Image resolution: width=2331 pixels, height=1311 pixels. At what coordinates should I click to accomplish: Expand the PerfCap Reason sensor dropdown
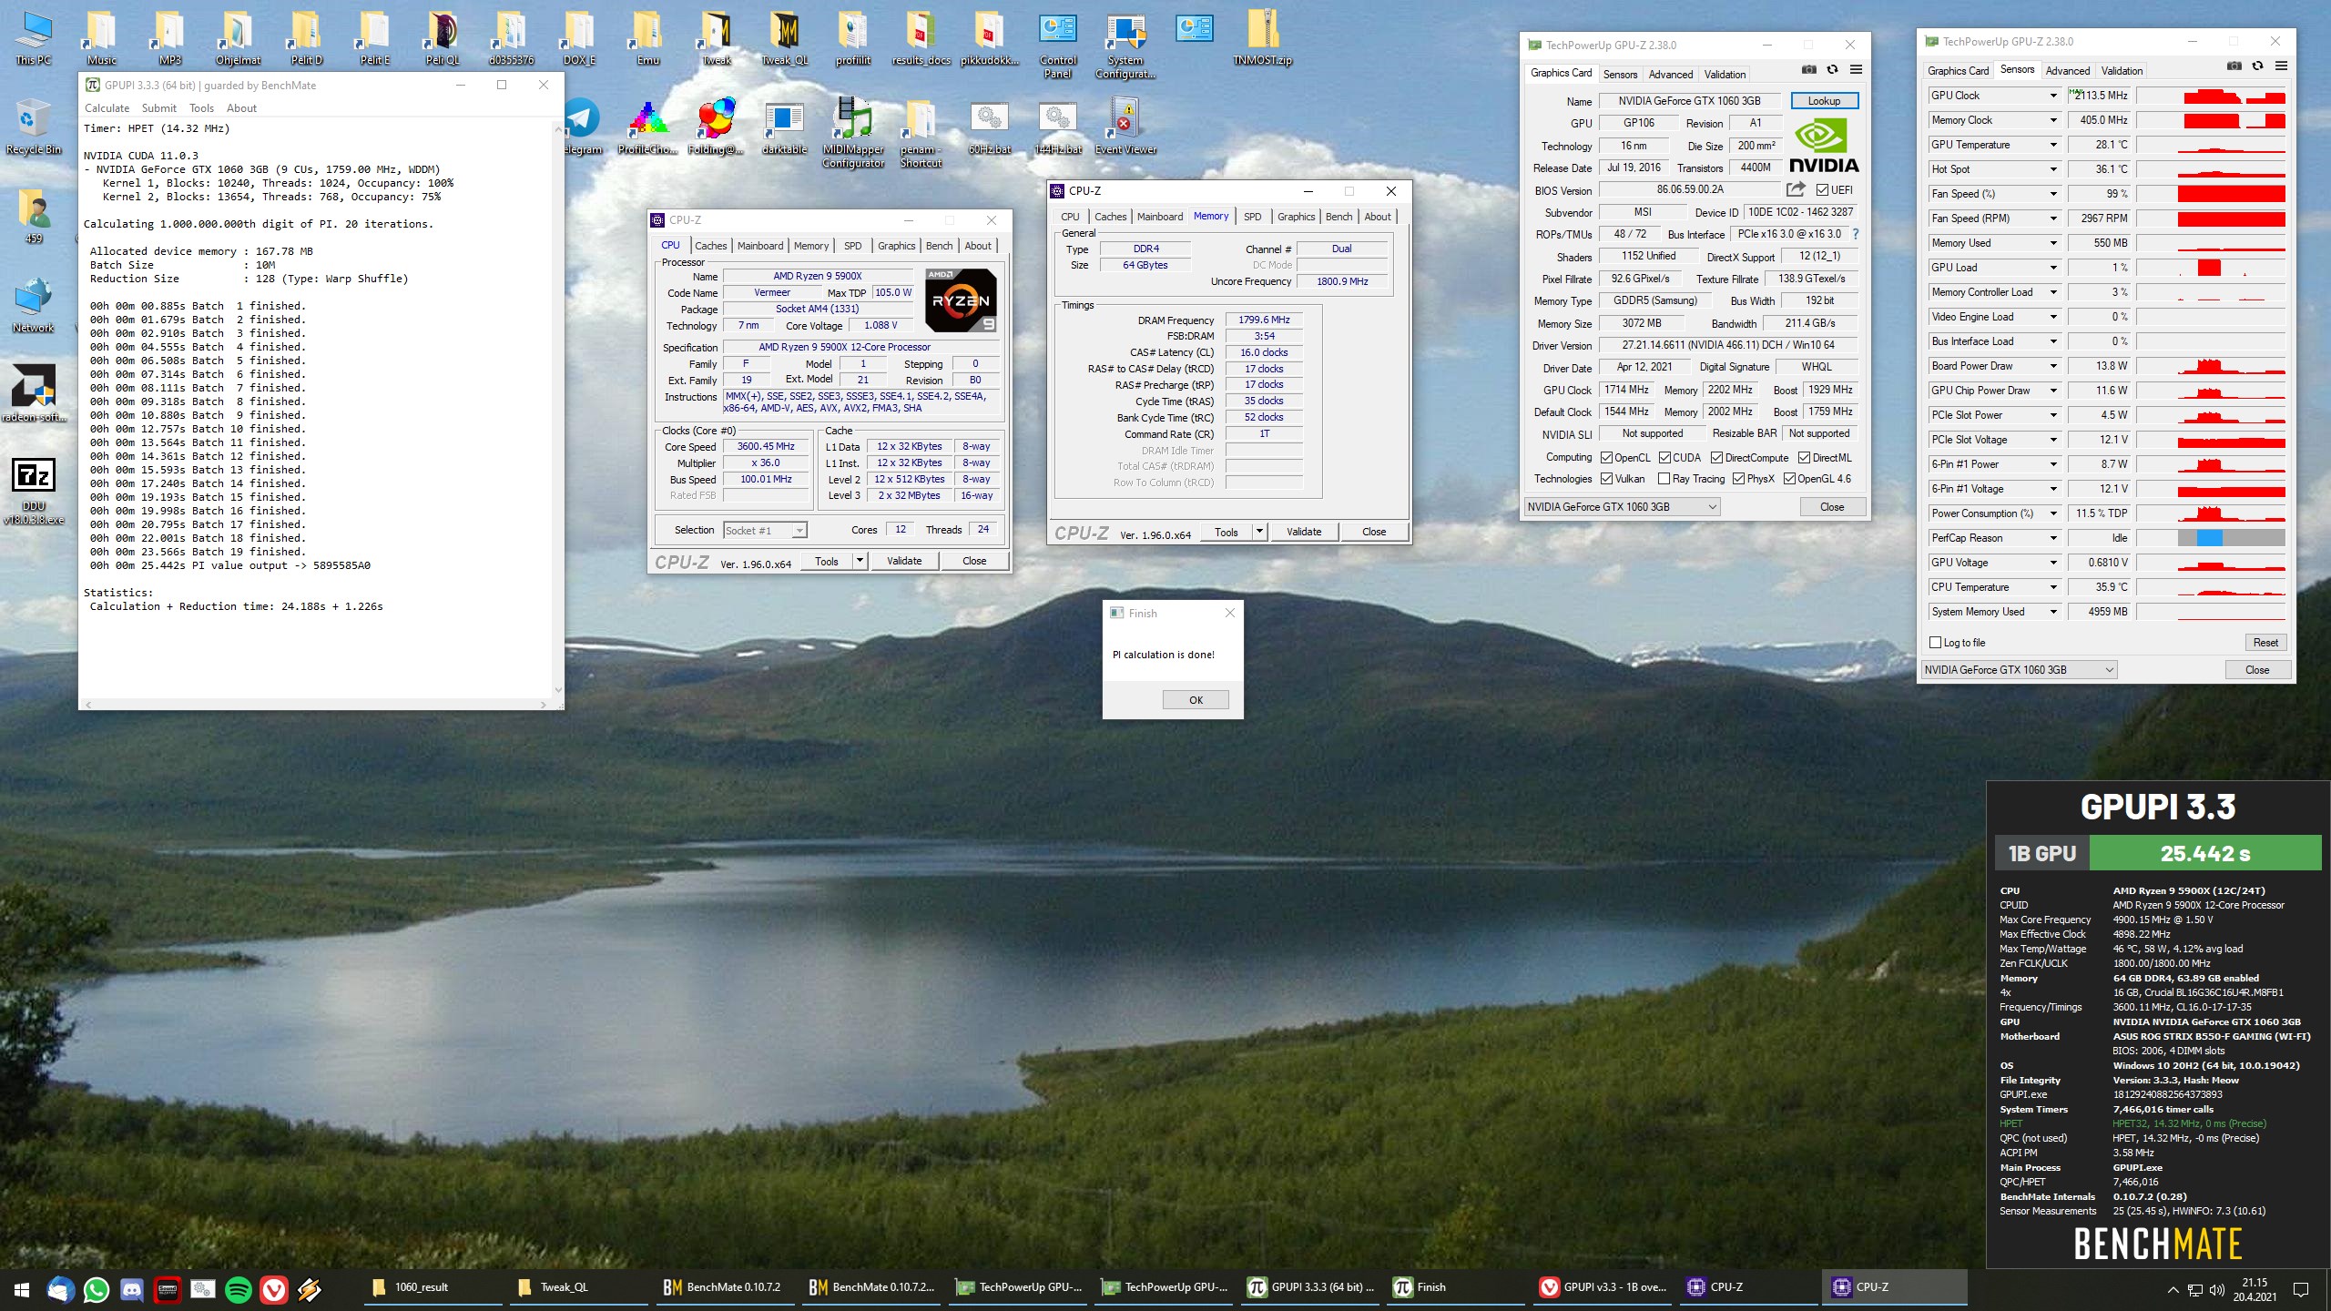click(2053, 538)
